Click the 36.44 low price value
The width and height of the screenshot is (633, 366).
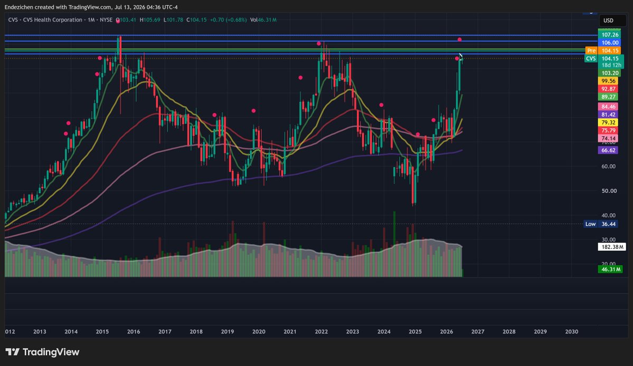point(608,224)
